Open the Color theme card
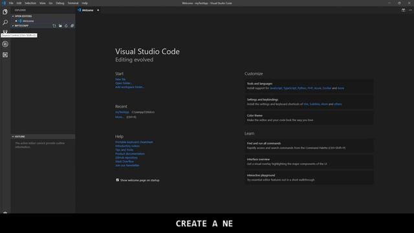414x233 pixels. (x=309, y=118)
